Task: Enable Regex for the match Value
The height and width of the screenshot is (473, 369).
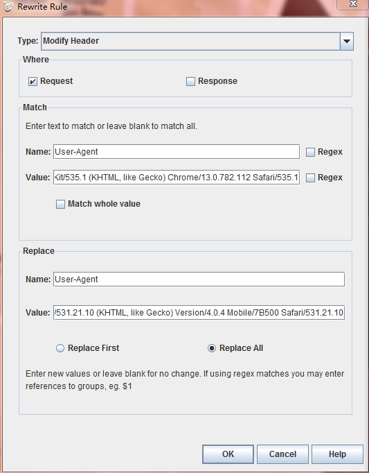Action: pyautogui.click(x=310, y=178)
